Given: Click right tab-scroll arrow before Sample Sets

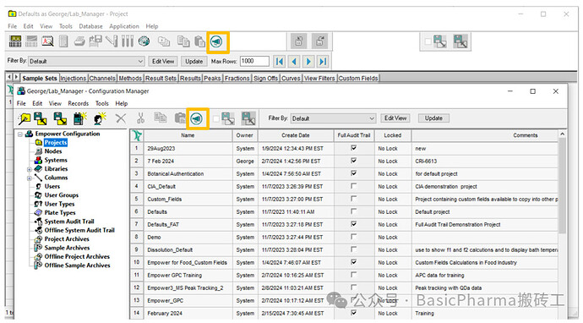Looking at the screenshot, I should pos(16,78).
